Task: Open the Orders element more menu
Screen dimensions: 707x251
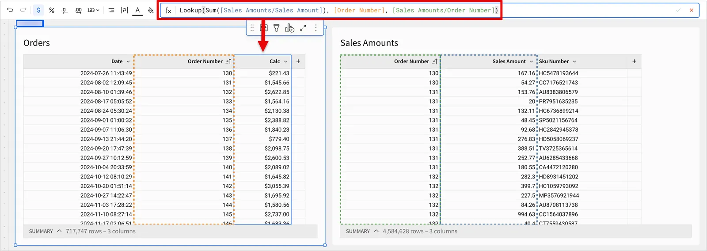Action: point(316,28)
